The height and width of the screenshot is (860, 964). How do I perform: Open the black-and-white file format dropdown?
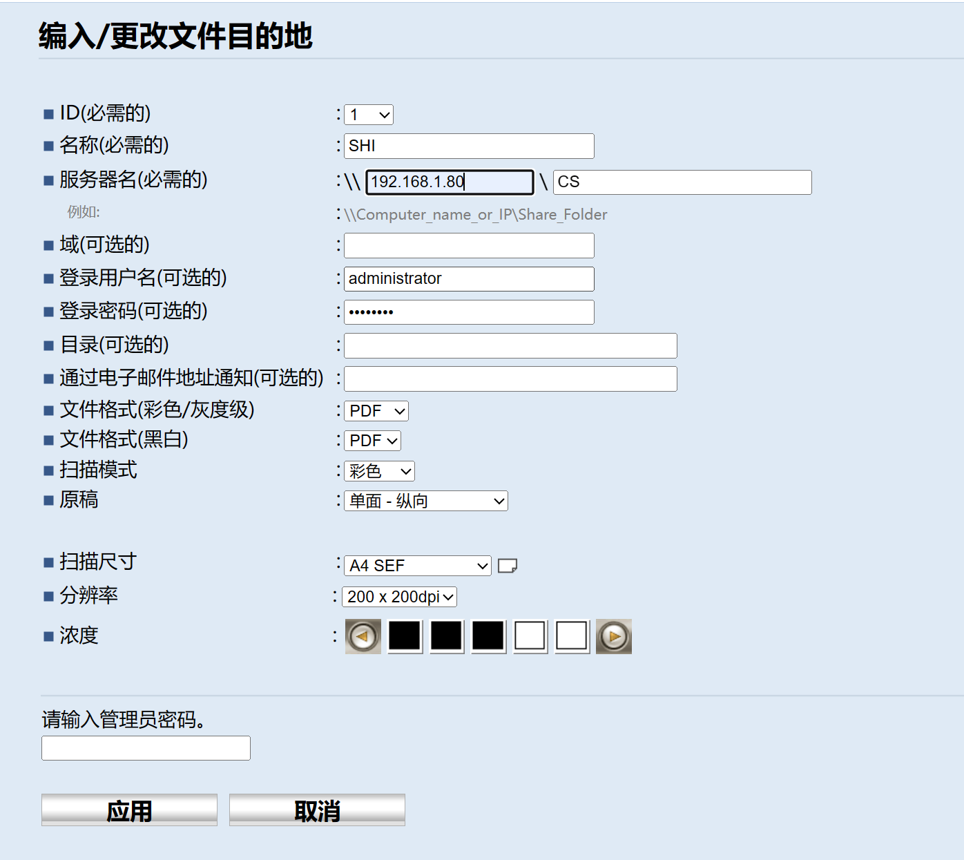tap(373, 441)
